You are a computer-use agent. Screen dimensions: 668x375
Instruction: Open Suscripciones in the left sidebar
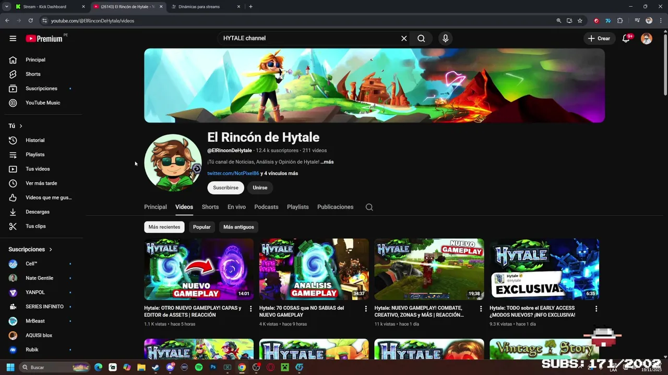41,89
